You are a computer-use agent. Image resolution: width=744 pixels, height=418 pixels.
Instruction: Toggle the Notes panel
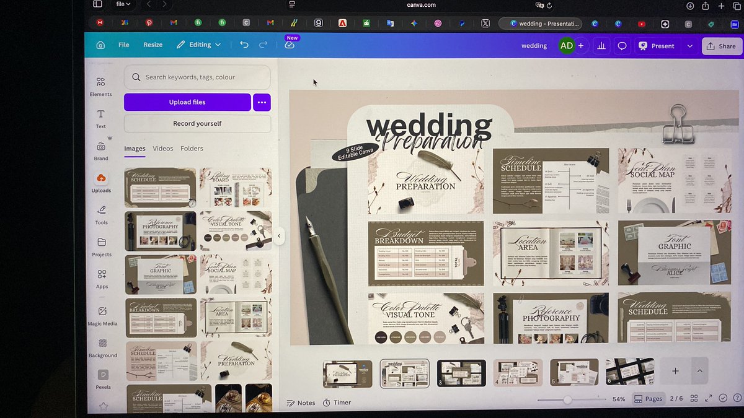(x=301, y=403)
